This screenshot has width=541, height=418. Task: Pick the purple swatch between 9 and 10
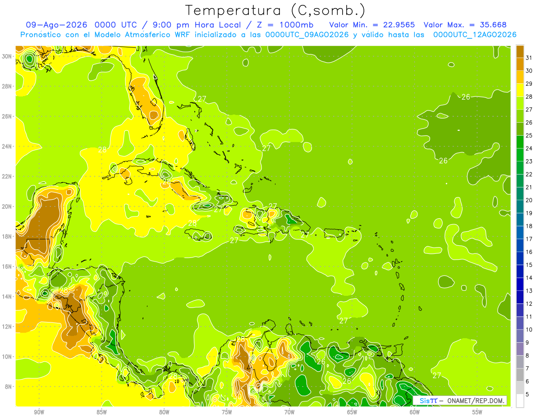pyautogui.click(x=520, y=336)
